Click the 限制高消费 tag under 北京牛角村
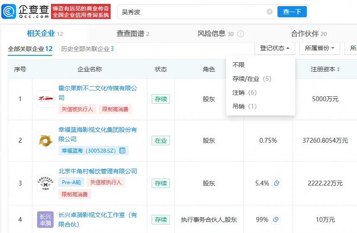The image size is (357, 233). tap(75, 194)
